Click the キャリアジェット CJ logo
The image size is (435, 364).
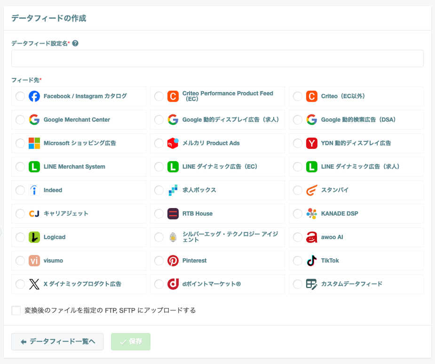pyautogui.click(x=34, y=214)
